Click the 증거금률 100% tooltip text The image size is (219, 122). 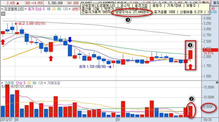click(165, 12)
